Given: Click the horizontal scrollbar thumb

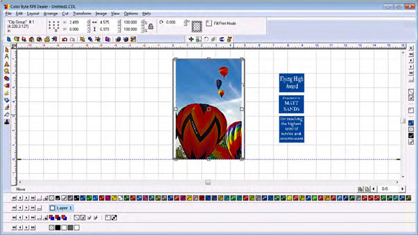Looking at the screenshot, I should click(208, 182).
